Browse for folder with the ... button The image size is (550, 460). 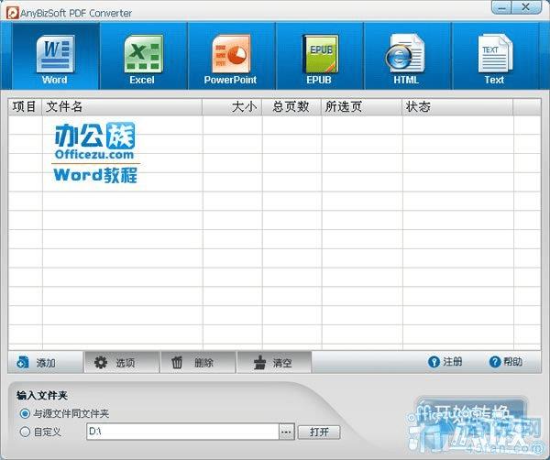pos(287,432)
